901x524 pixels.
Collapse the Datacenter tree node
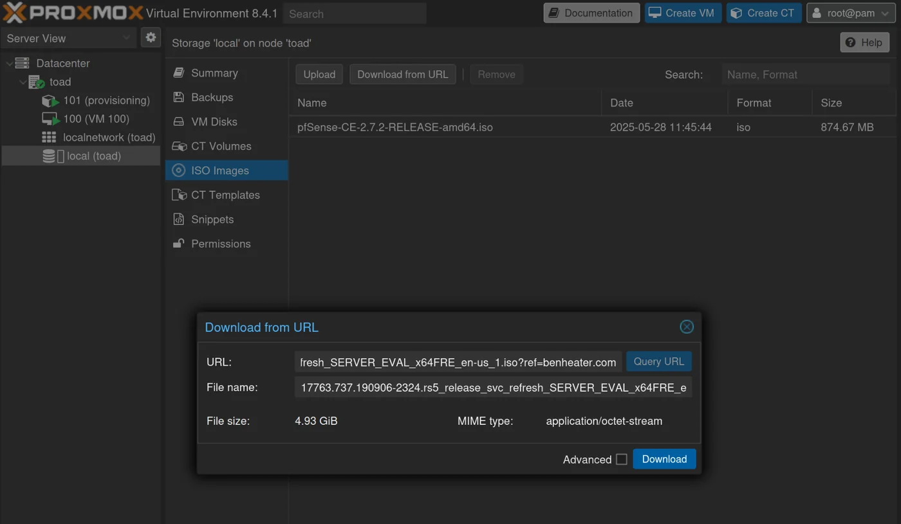[9, 64]
